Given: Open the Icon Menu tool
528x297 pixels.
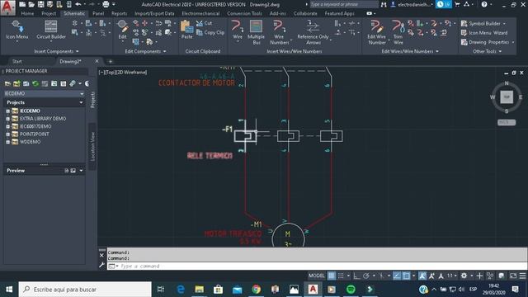Looking at the screenshot, I should 16,31.
